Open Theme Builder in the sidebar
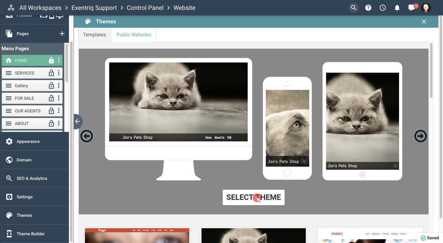 [31, 234]
